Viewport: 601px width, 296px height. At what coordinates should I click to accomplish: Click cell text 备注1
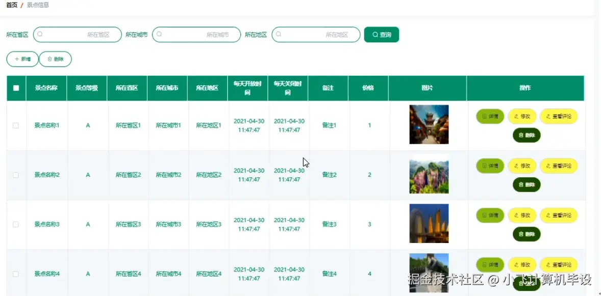click(329, 125)
